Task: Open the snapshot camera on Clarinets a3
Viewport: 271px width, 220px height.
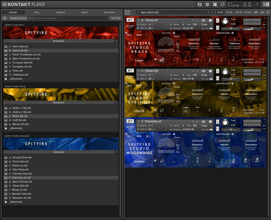Action: tap(204, 122)
